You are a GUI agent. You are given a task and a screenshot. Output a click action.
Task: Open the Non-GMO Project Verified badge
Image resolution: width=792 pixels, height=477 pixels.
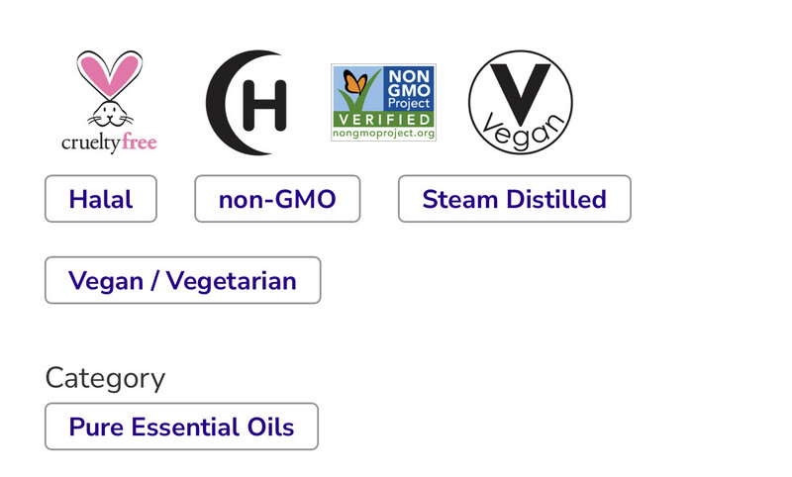coord(383,103)
